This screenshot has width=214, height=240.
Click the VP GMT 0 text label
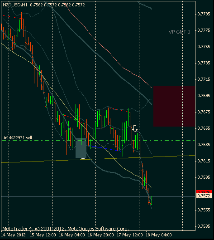tap(179, 32)
